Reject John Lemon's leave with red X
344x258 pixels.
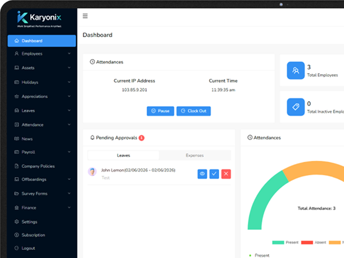(x=226, y=174)
